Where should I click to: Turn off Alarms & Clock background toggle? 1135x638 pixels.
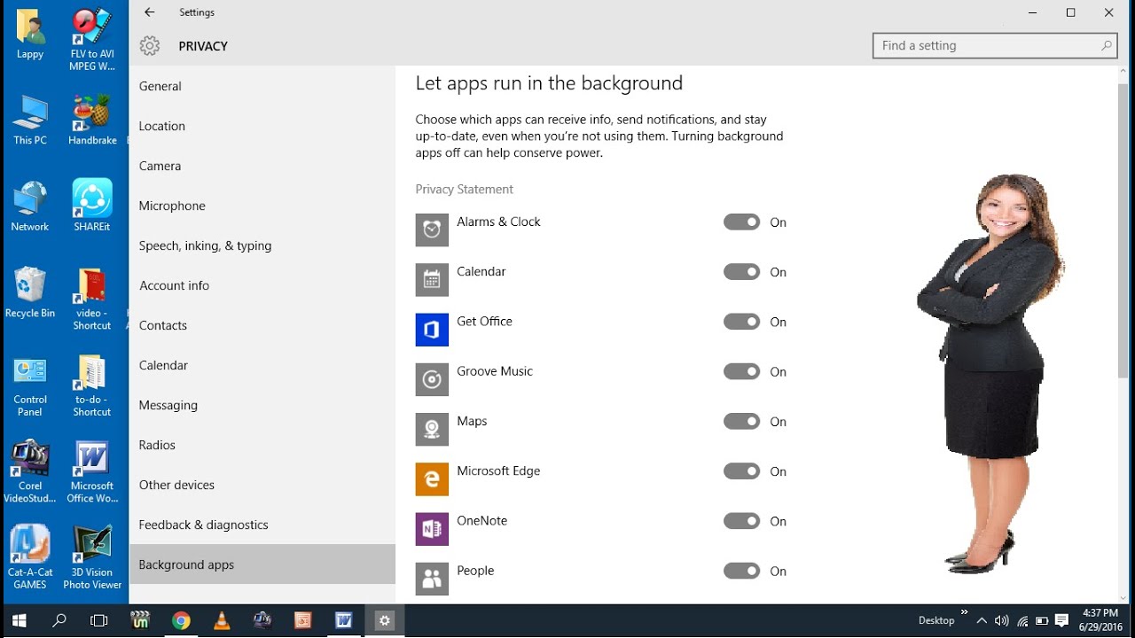[x=741, y=222]
